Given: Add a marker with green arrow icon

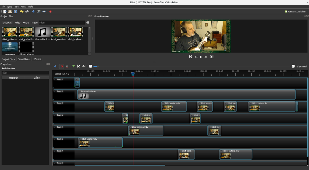Looking at the screenshot, I should pyautogui.click(x=73, y=66).
